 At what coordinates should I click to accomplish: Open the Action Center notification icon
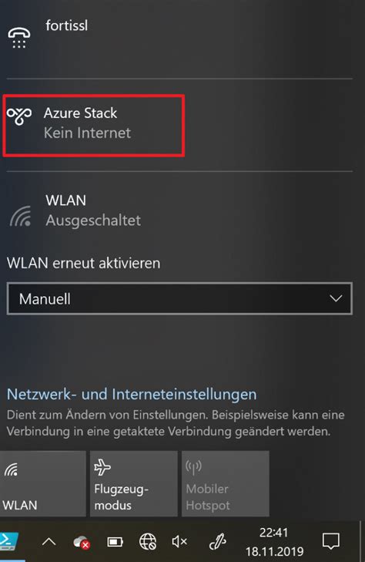coord(331,541)
